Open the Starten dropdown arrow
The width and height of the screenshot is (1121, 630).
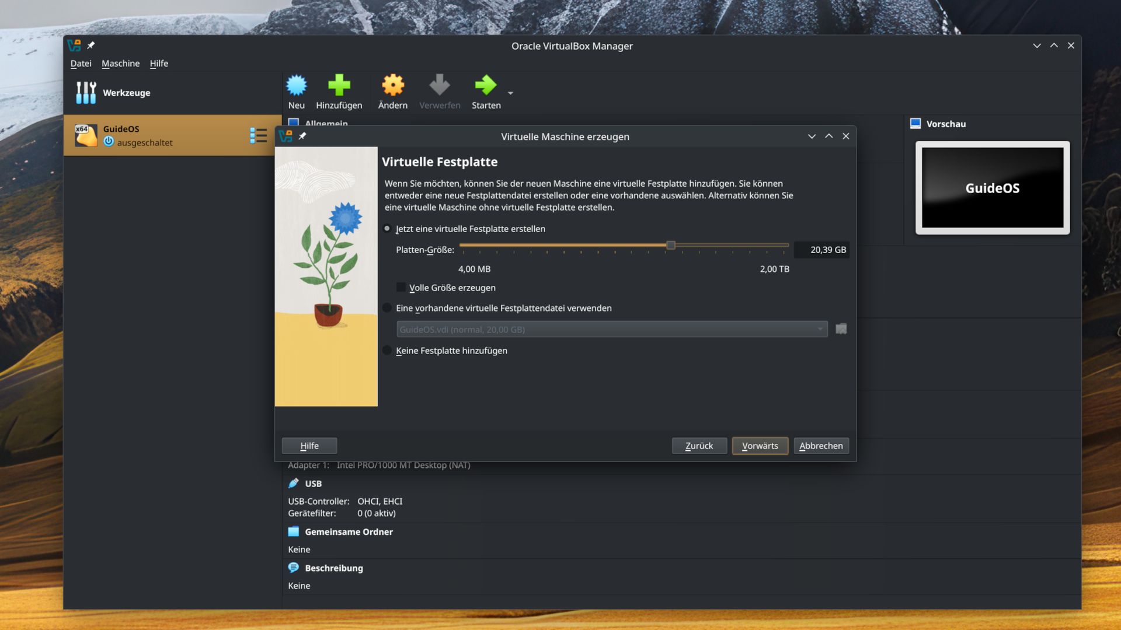[x=510, y=93]
